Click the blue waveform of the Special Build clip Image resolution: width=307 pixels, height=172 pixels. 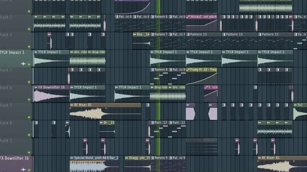point(94,166)
